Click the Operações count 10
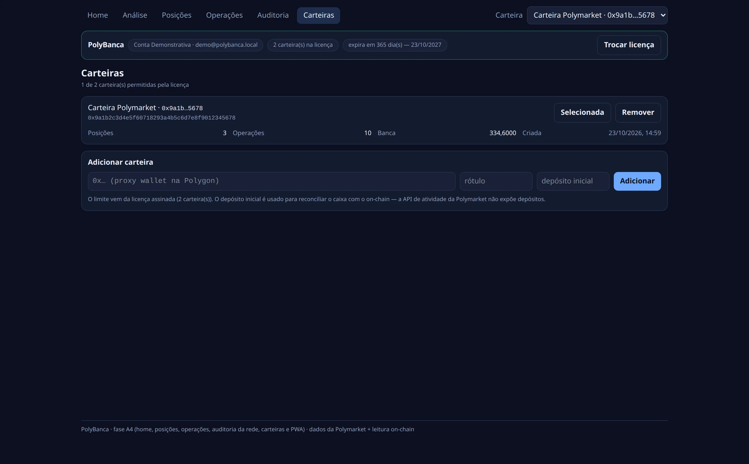The width and height of the screenshot is (749, 464). 367,133
